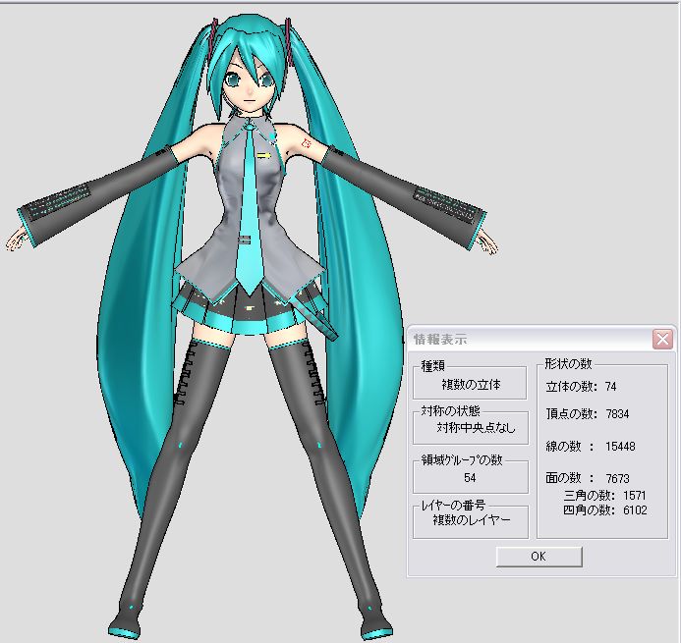Click the 三角の数: 1571 line
This screenshot has height=643, width=681.
point(605,495)
